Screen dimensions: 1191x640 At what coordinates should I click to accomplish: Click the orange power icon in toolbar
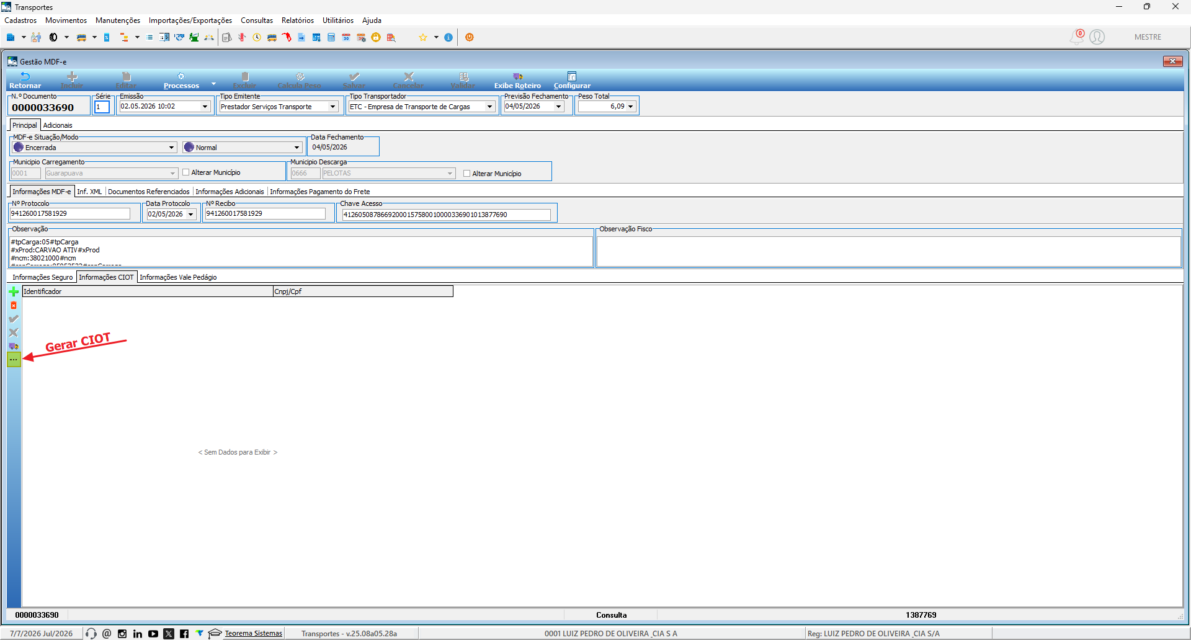pyautogui.click(x=470, y=37)
